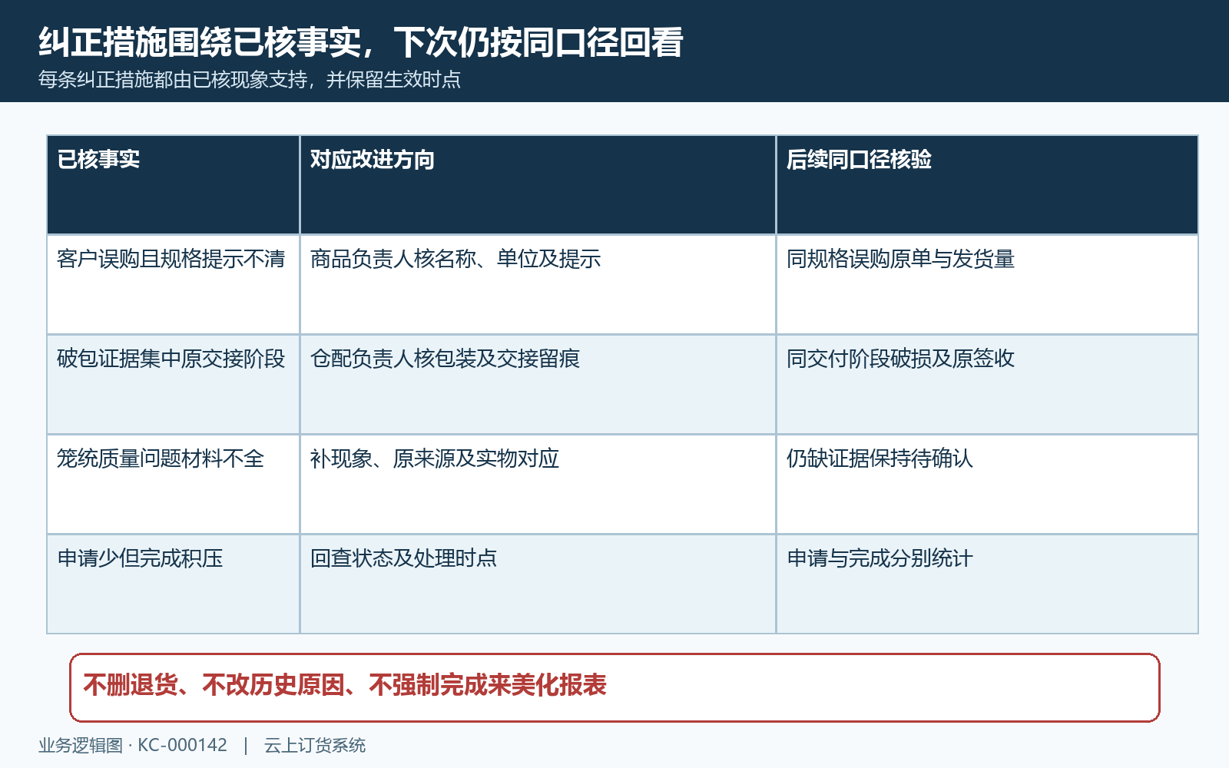
Task: Click the red callout 不删退货、不改历史原因
Action: click(614, 687)
